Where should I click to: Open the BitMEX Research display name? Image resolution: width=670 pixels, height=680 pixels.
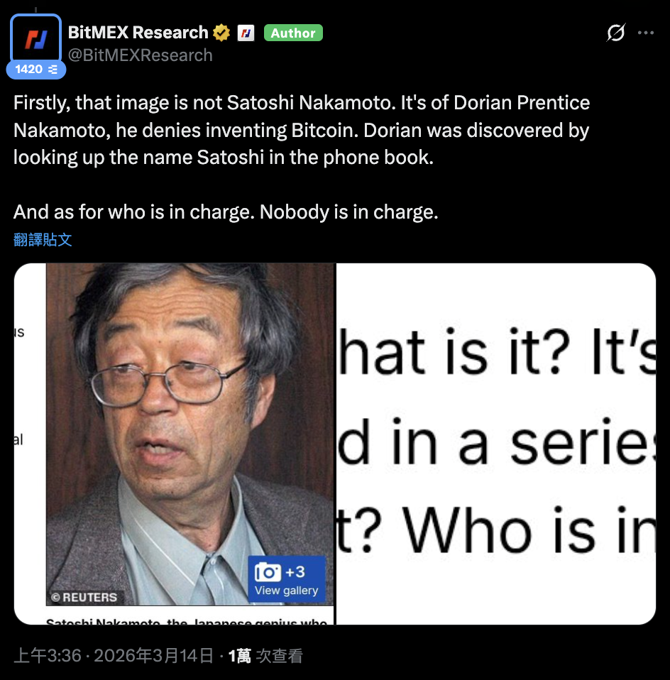pos(138,33)
